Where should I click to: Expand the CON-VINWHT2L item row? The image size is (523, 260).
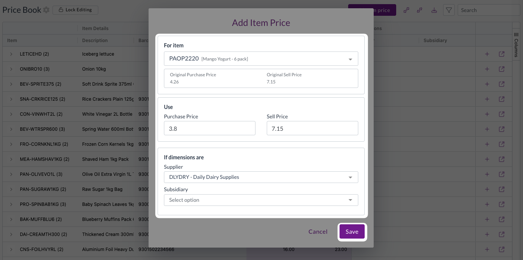point(11,114)
